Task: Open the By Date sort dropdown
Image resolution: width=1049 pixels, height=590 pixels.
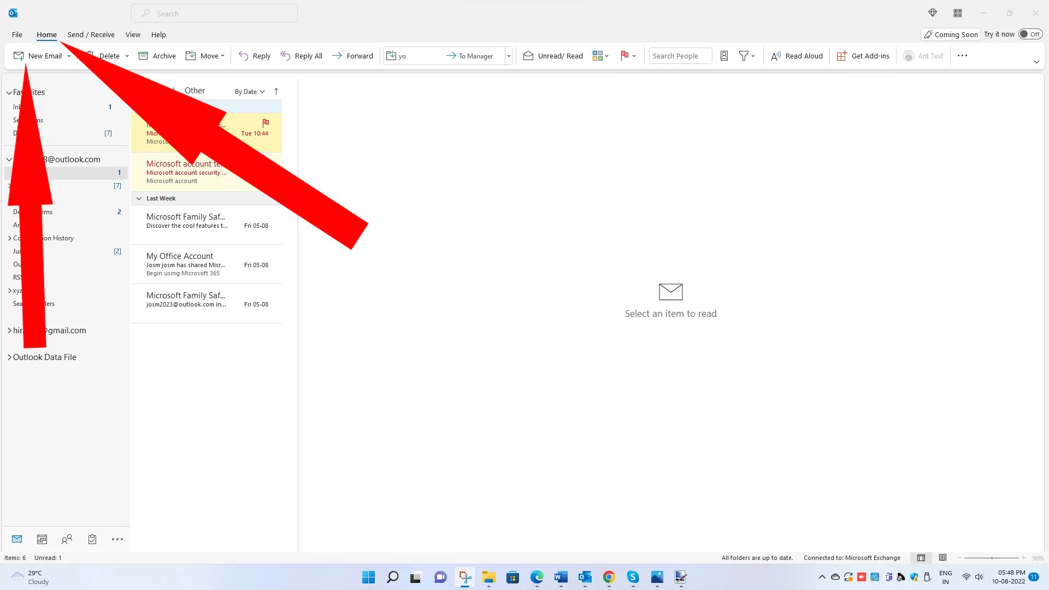Action: click(249, 91)
